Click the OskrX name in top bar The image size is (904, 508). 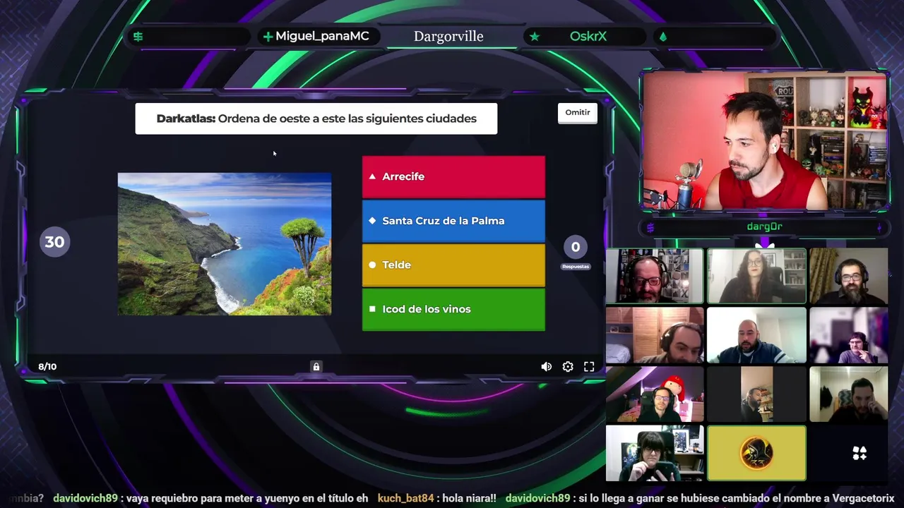click(588, 36)
